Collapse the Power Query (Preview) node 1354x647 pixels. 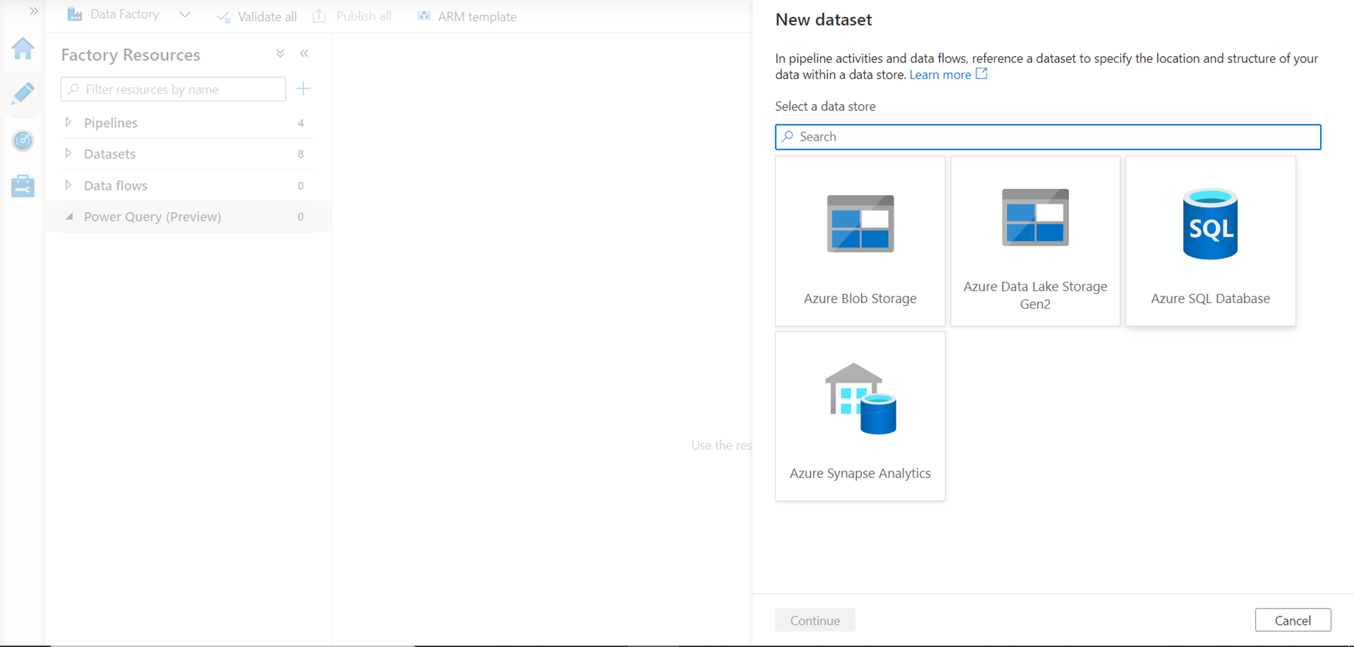68,217
